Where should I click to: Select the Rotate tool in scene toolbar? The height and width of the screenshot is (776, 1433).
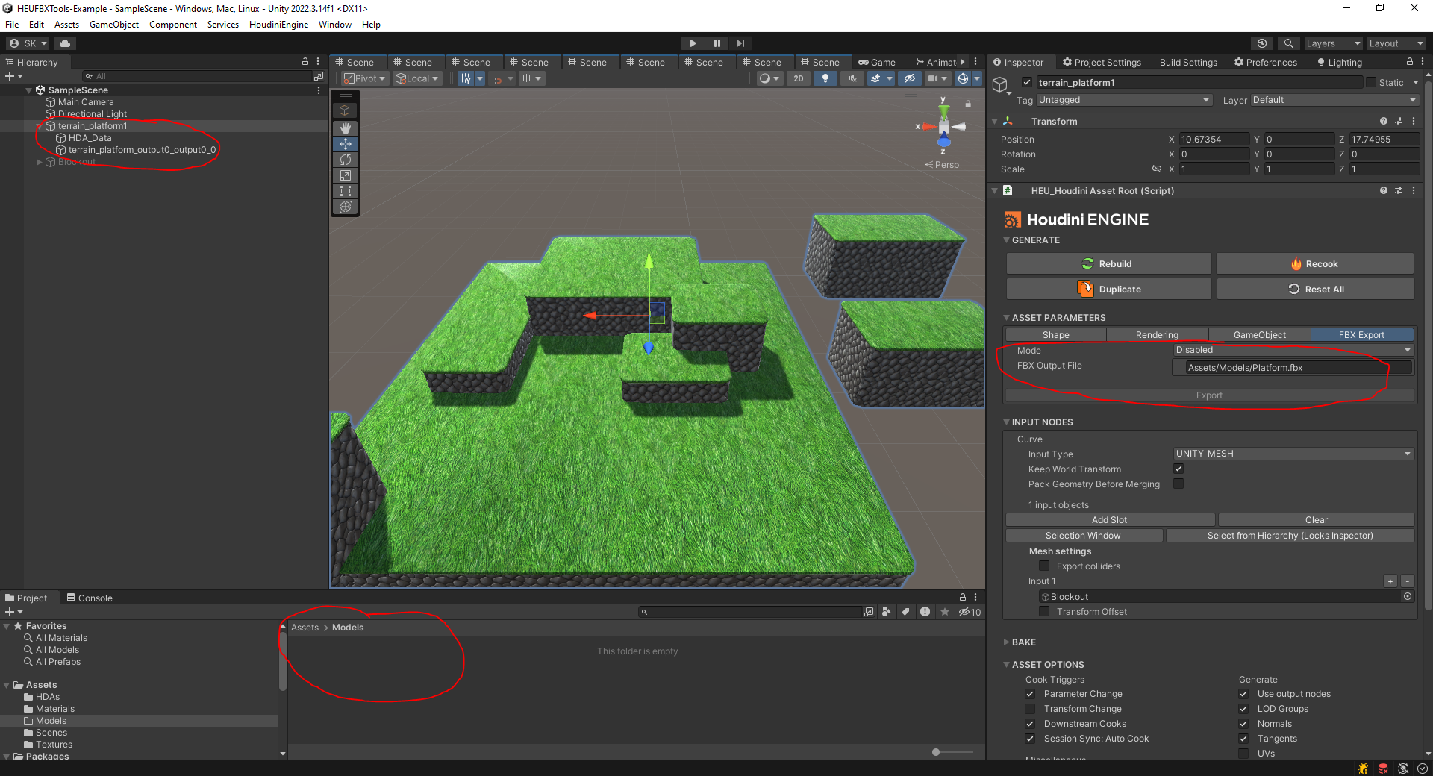click(x=345, y=160)
